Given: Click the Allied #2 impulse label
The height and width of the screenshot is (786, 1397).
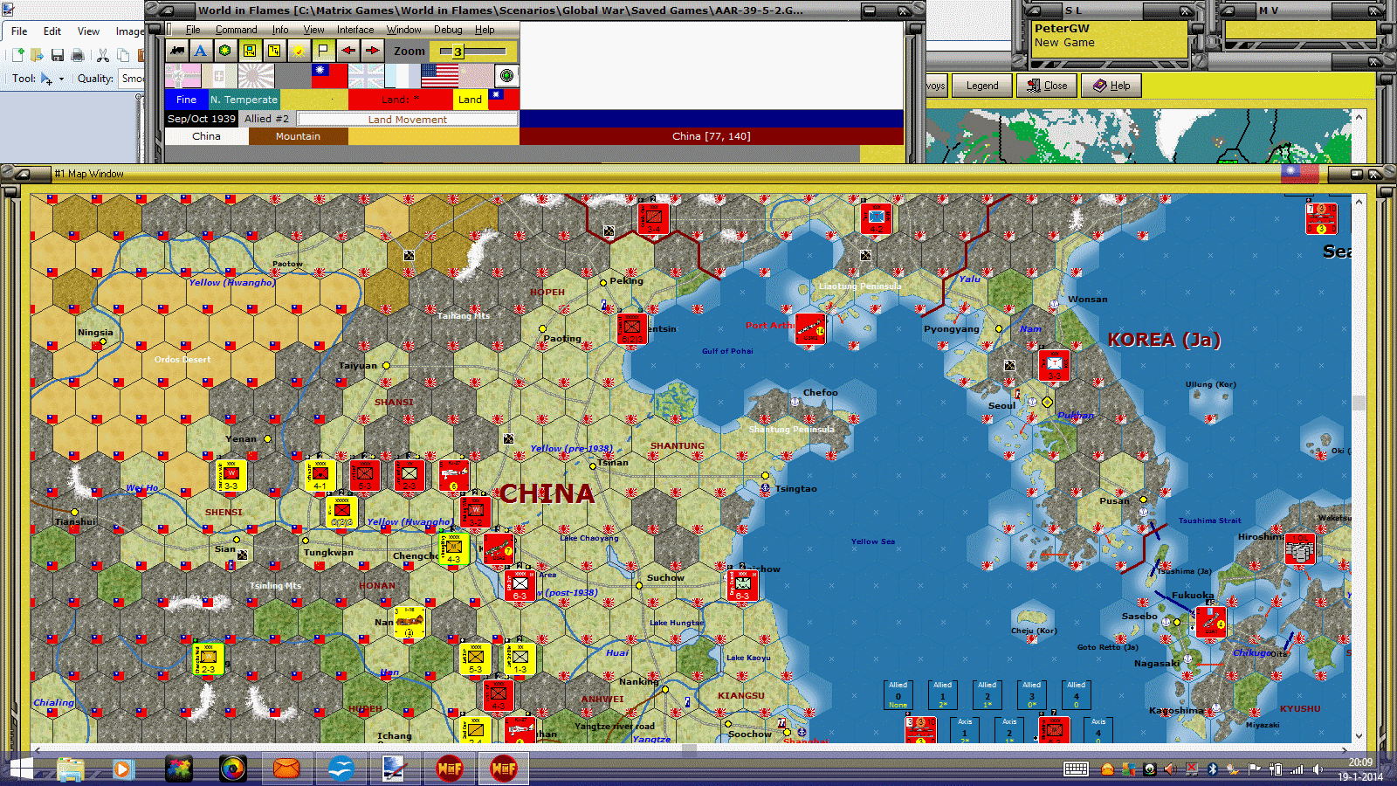Looking at the screenshot, I should pos(266,119).
